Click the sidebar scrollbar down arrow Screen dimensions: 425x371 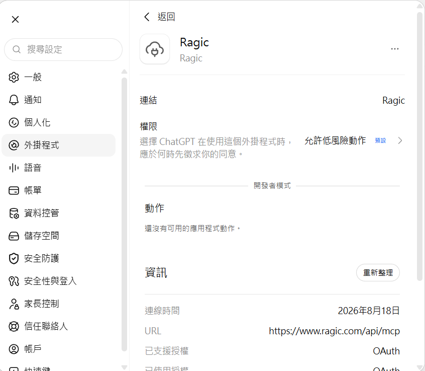click(x=125, y=367)
